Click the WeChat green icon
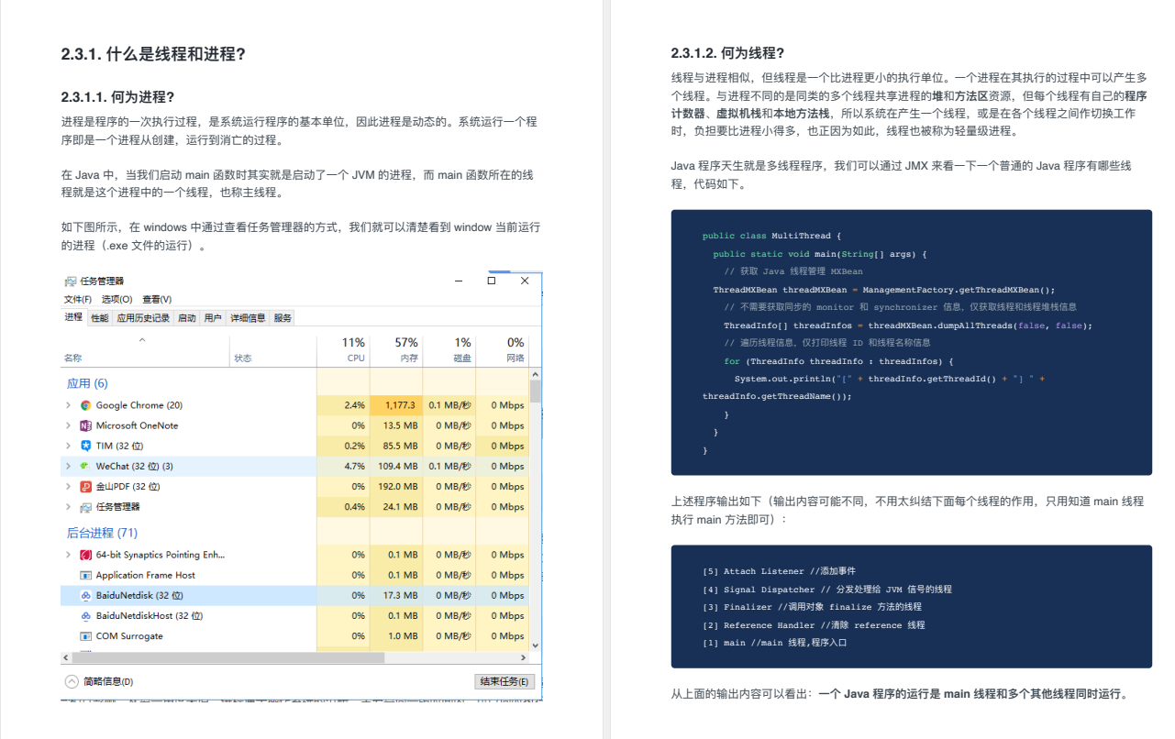Screen dimensions: 1175x739 (x=85, y=466)
